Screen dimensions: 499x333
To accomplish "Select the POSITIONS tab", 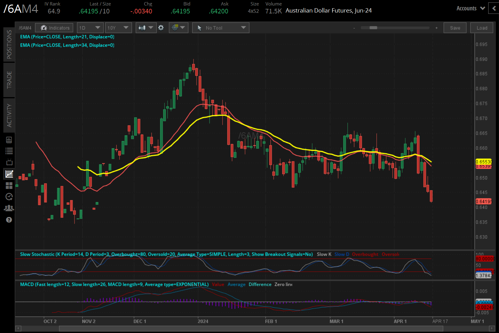I will pos(9,45).
